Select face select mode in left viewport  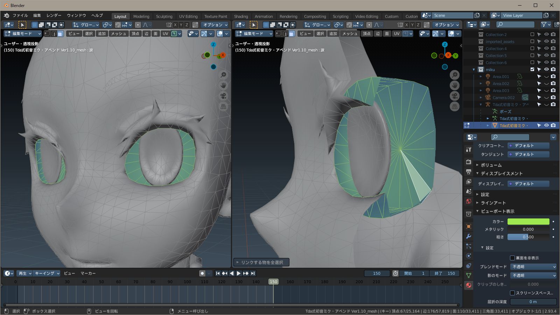pyautogui.click(x=60, y=34)
